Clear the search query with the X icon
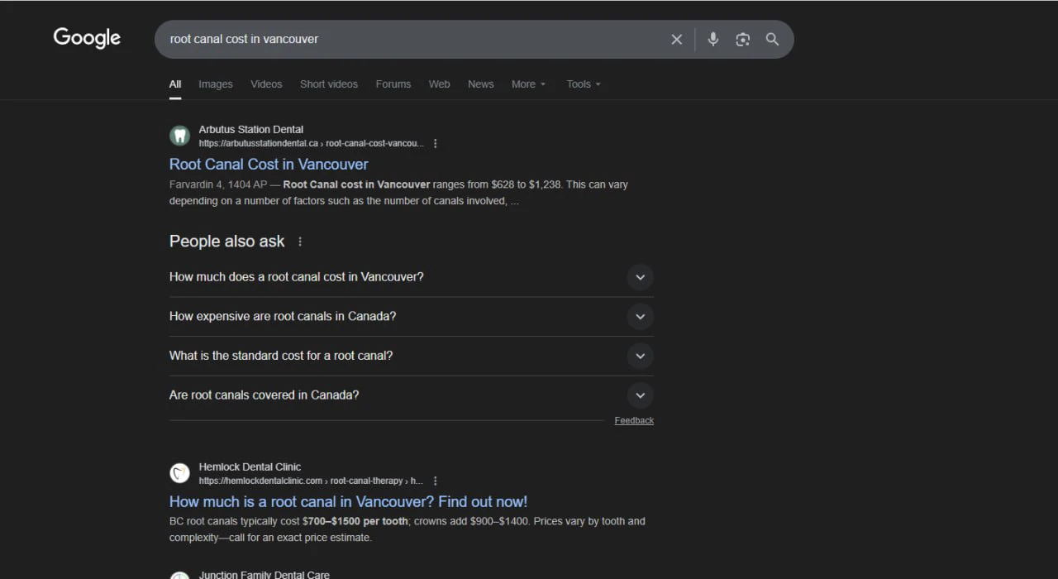 tap(677, 39)
